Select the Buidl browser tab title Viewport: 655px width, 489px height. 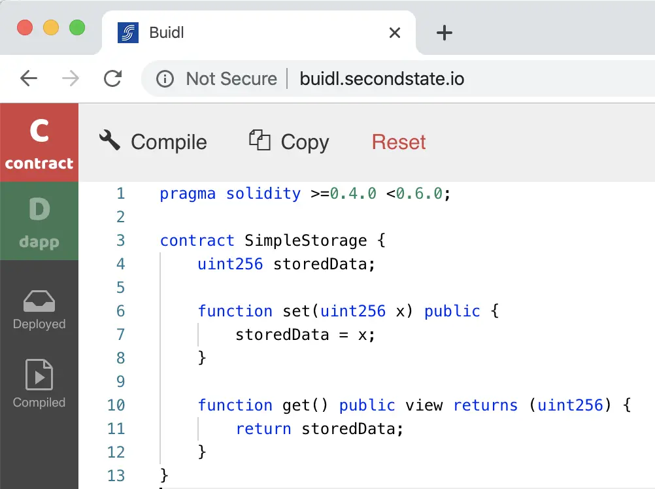(x=167, y=33)
